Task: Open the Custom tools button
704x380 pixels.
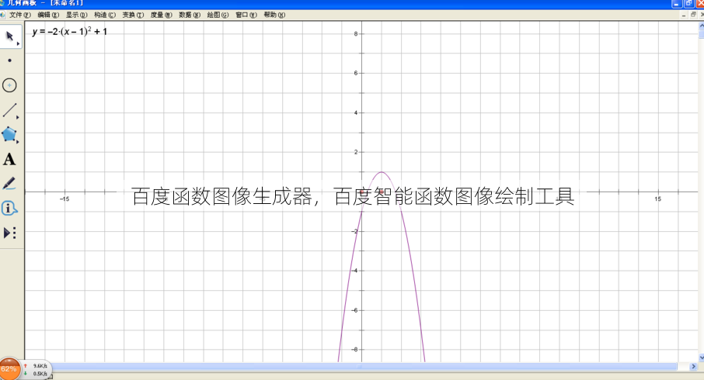Action: pos(9,233)
